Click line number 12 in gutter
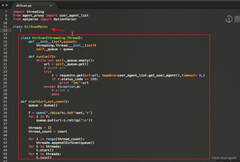The image size is (240, 162). pos(5,31)
